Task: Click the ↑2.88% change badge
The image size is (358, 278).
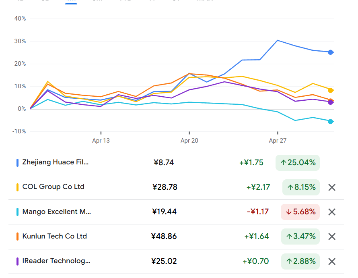Action: tap(300, 261)
